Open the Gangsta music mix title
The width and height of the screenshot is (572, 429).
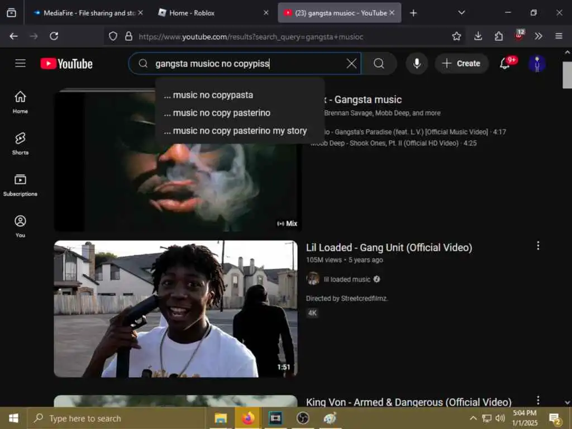pos(363,99)
